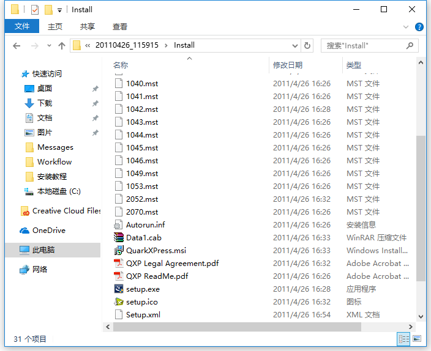Select the 2070.mst file
This screenshot has width=431, height=351.
coord(142,212)
